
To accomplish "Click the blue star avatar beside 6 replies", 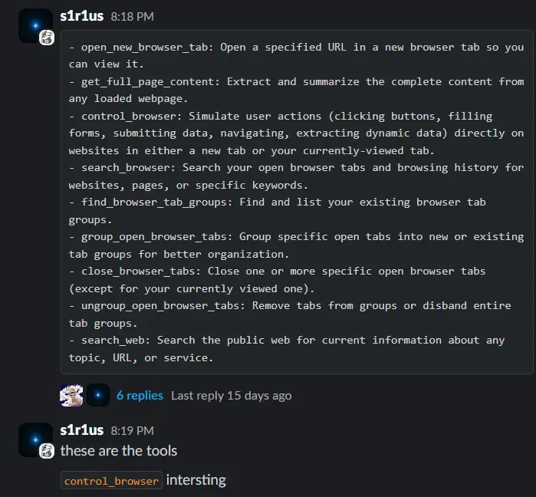I will pos(97,395).
